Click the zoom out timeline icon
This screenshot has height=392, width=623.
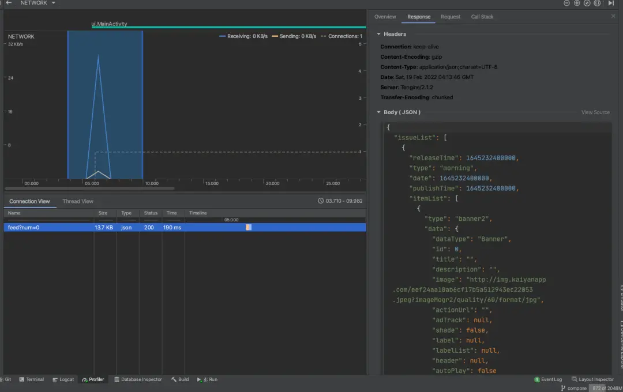tap(566, 3)
